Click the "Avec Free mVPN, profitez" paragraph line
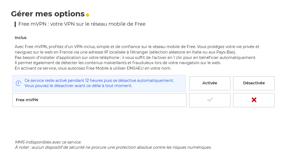This screenshot has width=287, height=161. [137, 47]
